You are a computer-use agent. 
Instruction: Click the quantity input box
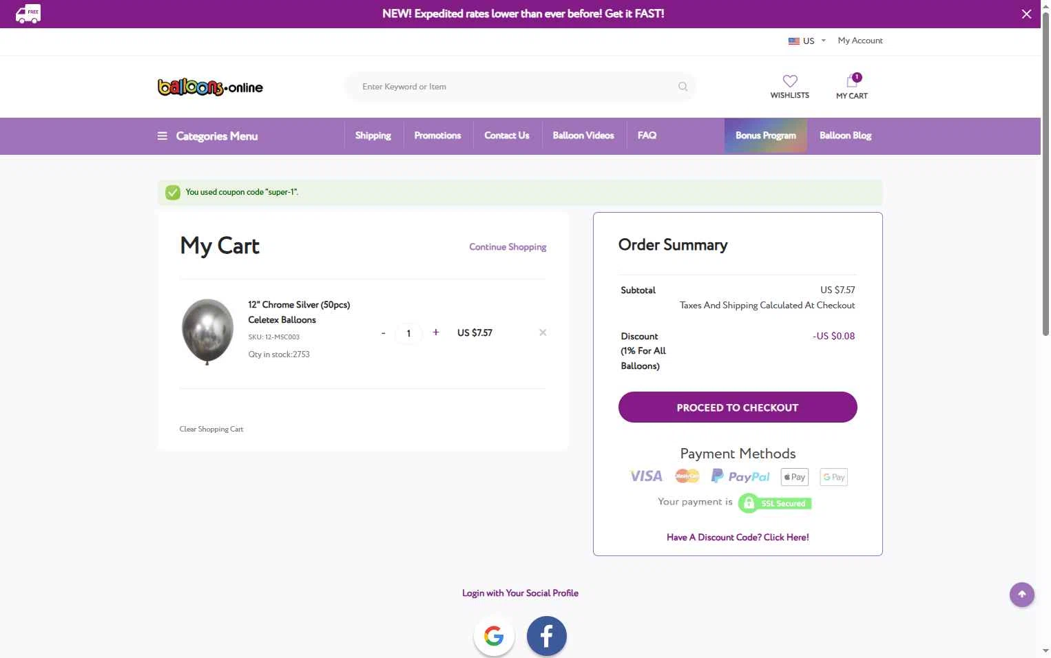(x=408, y=333)
